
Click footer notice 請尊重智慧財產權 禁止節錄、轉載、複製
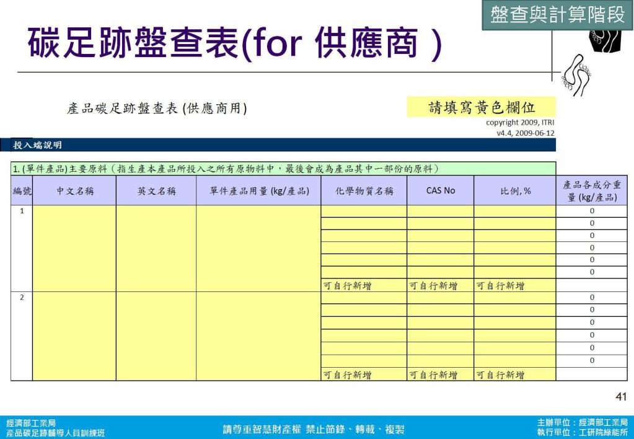click(x=314, y=429)
